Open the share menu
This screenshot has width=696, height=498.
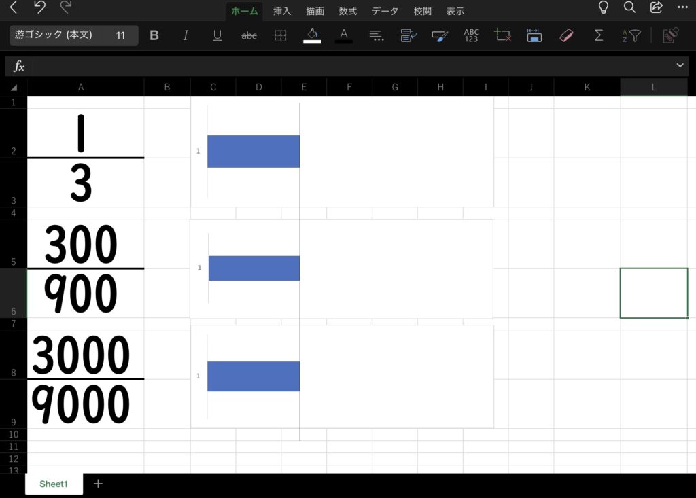pos(656,7)
